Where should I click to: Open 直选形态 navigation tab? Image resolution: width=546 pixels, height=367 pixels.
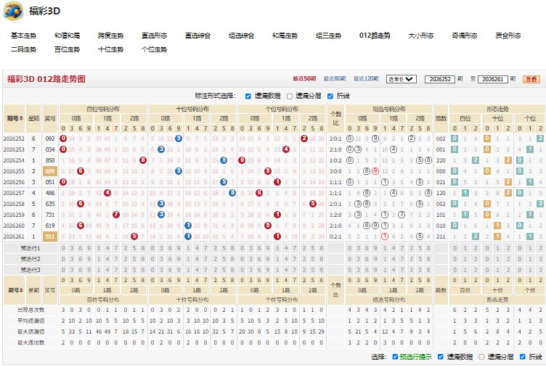(154, 36)
